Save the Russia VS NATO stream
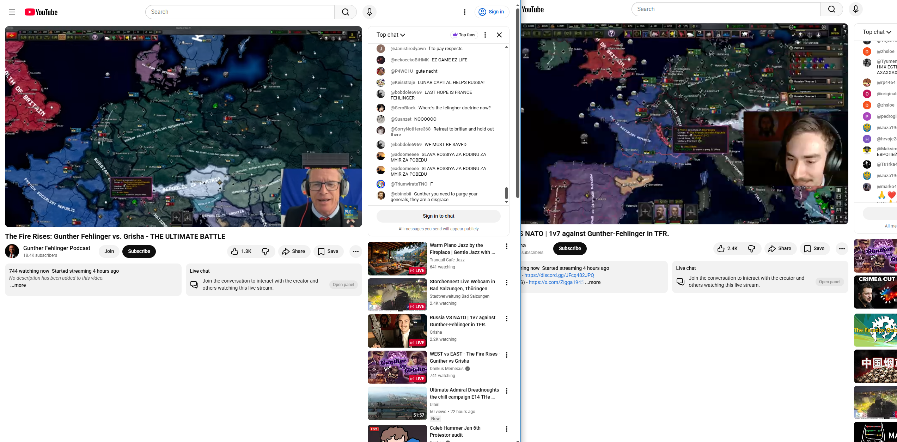The width and height of the screenshot is (897, 442). (814, 248)
